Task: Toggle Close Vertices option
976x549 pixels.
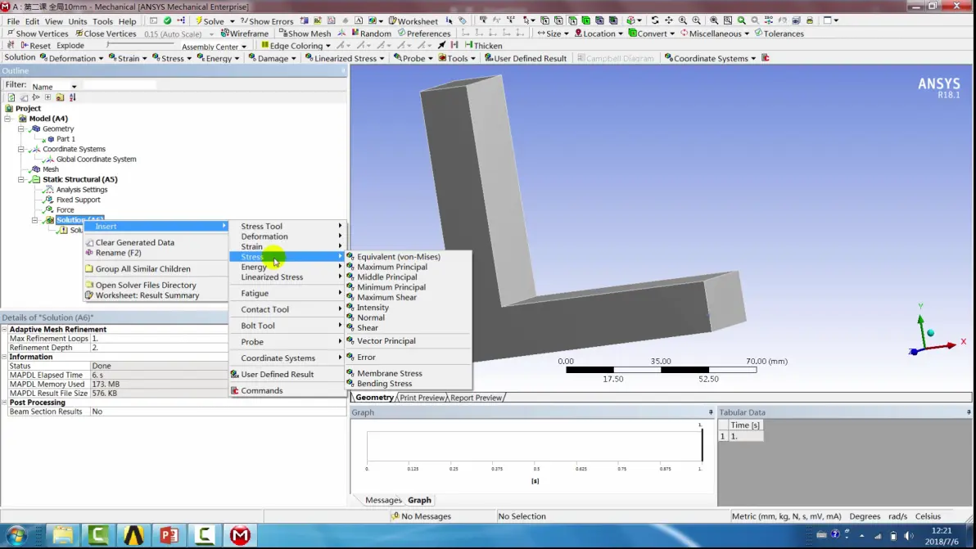Action: click(x=105, y=34)
